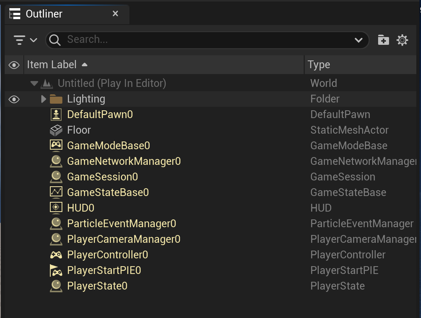Click into the Search input field

[207, 40]
